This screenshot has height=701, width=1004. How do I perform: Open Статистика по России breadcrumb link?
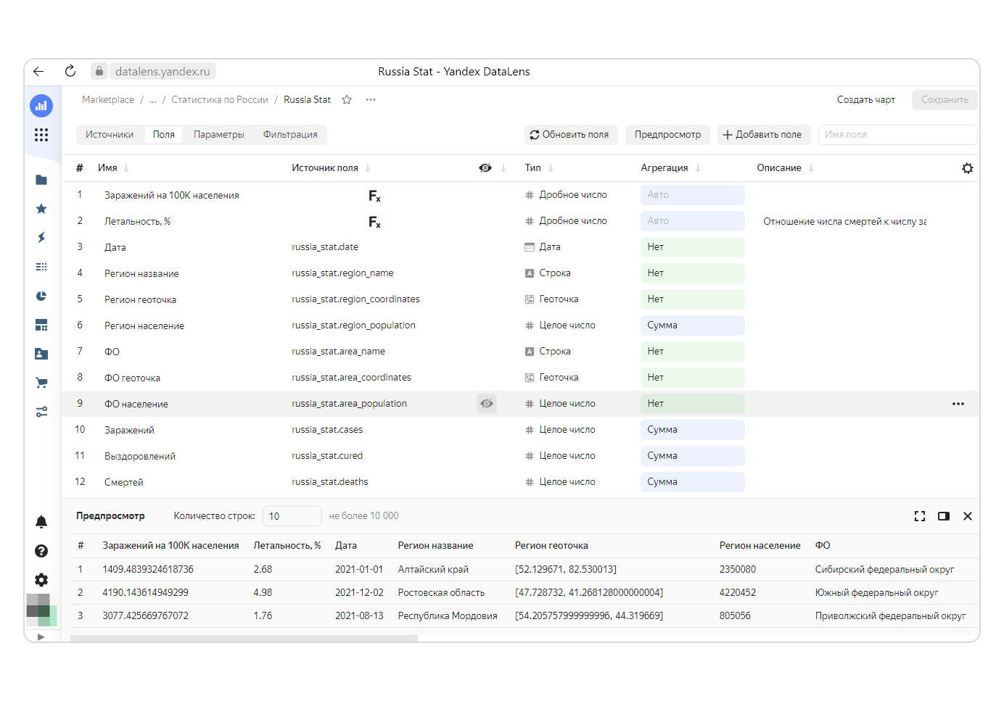point(220,100)
